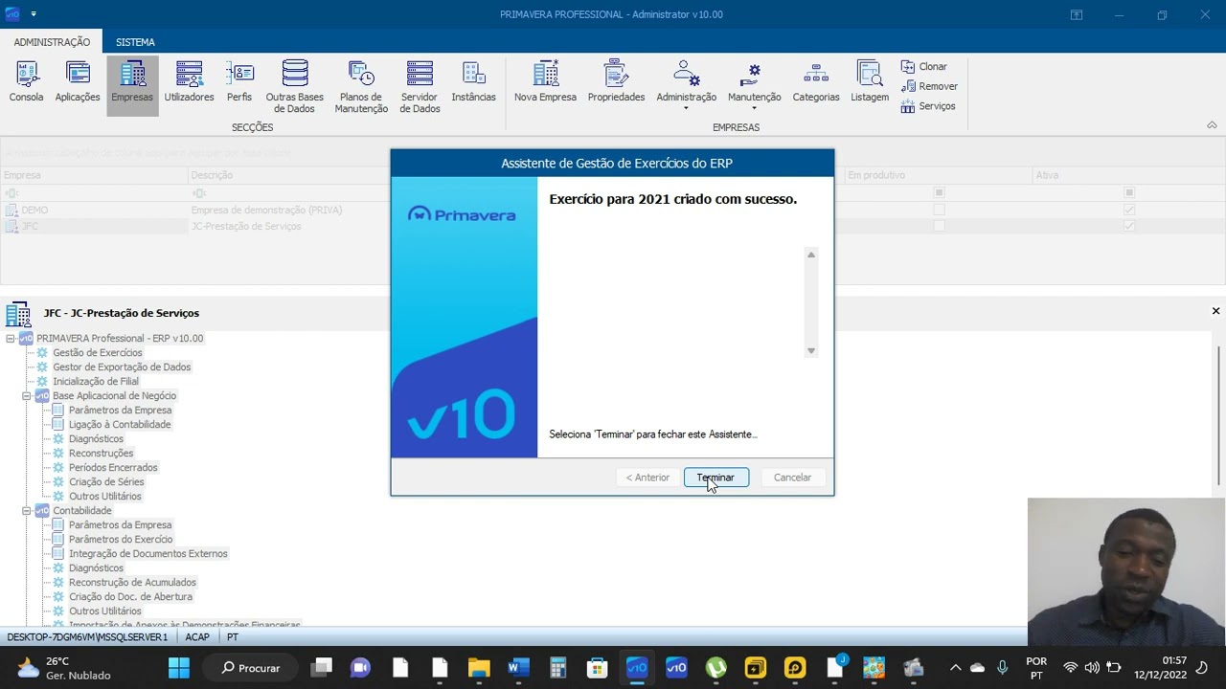Close the JFC company details panel

coord(1215,311)
